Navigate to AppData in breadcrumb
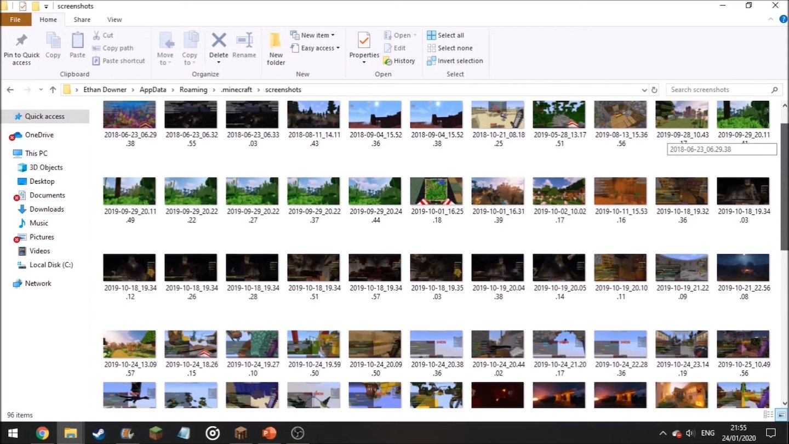This screenshot has width=789, height=444. [x=152, y=89]
